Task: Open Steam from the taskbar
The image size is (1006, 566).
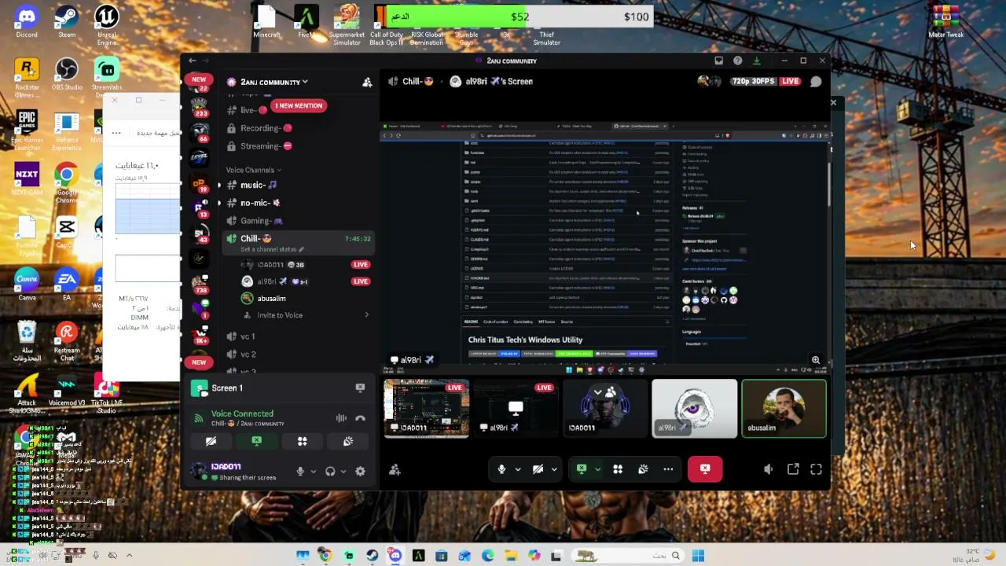Action: click(x=372, y=556)
